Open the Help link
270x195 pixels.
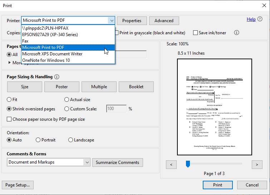[251, 19]
